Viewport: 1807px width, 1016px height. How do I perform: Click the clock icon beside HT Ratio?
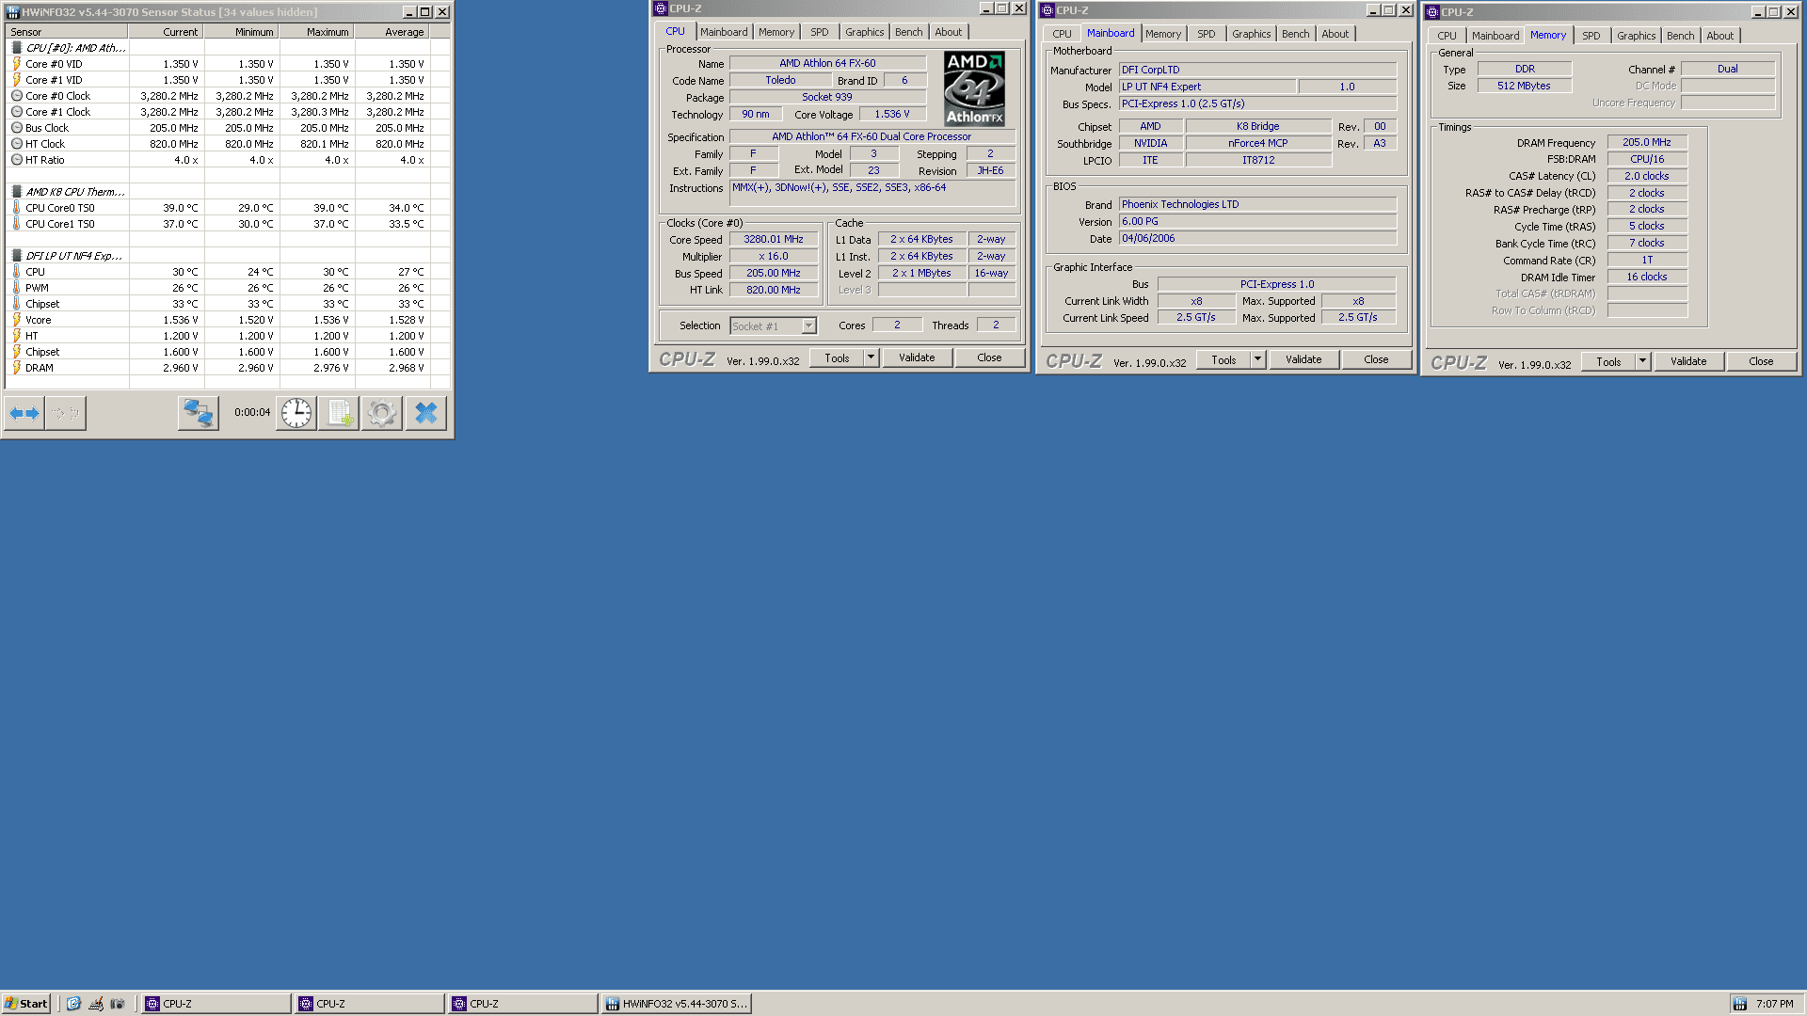click(16, 160)
